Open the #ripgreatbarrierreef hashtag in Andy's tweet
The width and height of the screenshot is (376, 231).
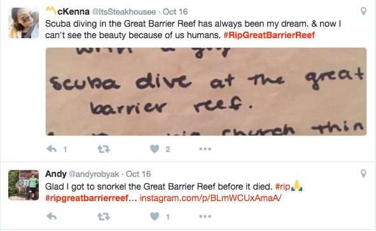click(87, 199)
